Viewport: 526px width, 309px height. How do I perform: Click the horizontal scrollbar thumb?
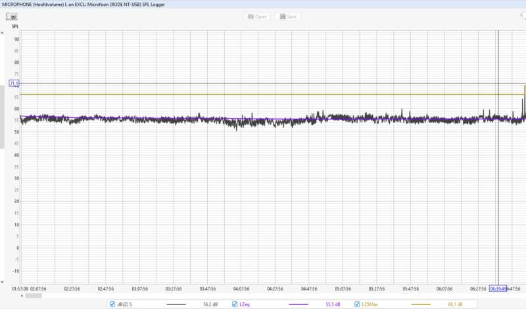34,295
